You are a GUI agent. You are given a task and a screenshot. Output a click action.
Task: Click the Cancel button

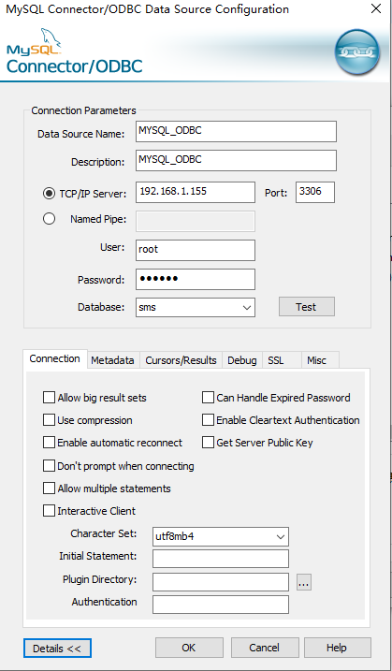point(265,648)
